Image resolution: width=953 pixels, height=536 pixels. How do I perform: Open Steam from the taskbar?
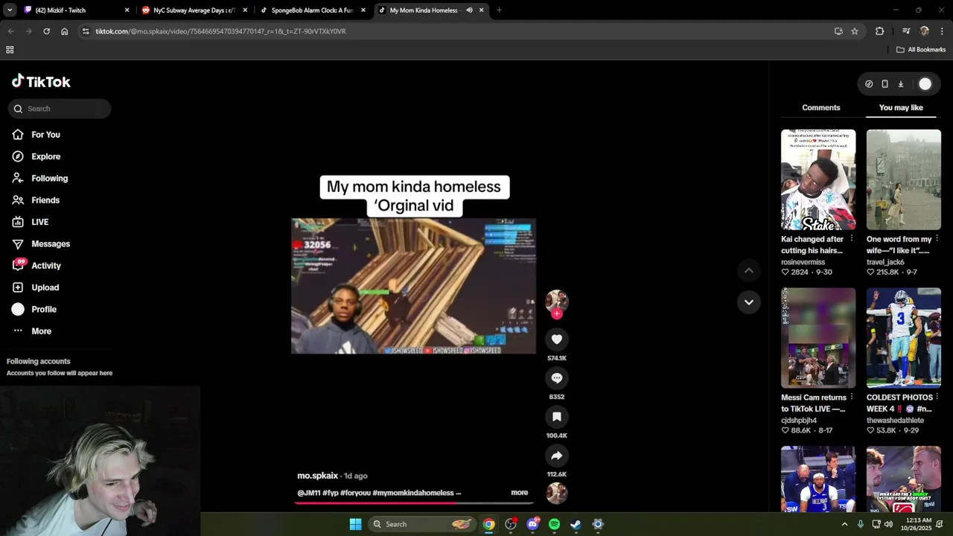576,524
